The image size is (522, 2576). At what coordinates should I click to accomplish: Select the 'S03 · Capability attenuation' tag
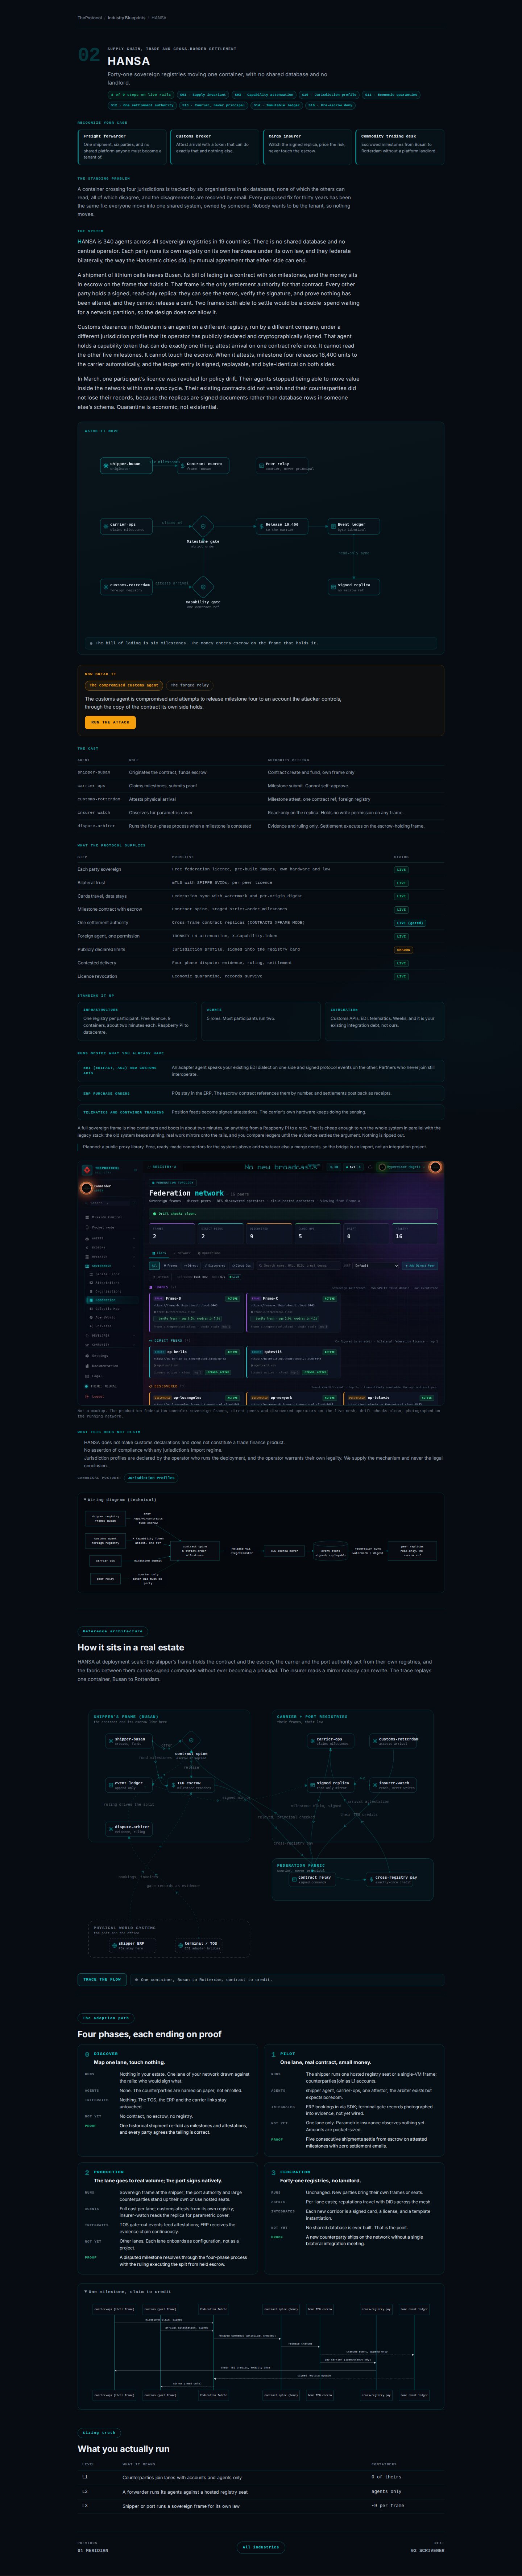(264, 95)
